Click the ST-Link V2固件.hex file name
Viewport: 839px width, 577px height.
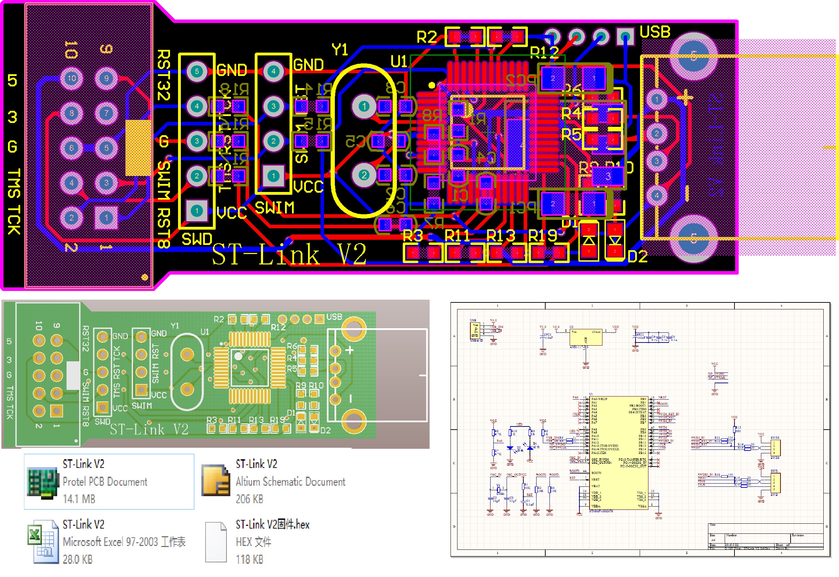[x=272, y=524]
